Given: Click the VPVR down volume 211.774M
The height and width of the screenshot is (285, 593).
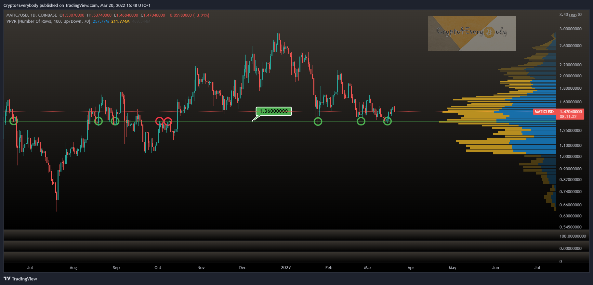Looking at the screenshot, I should 120,21.
